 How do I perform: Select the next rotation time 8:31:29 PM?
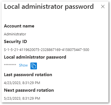(31, 98)
